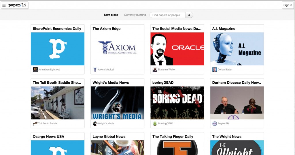
Task: Open the hamburger menu icon
Action: (4, 5)
